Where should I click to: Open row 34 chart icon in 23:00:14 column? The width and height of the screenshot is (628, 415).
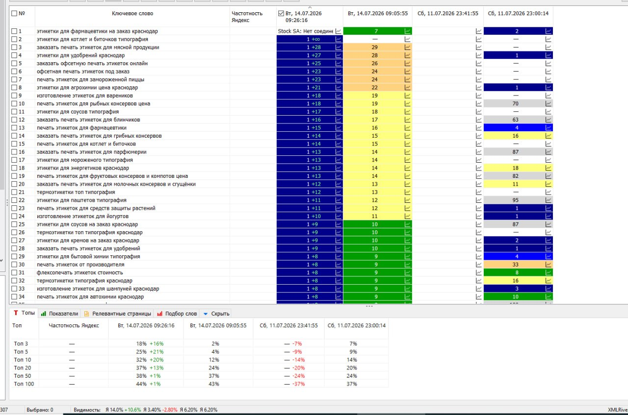coord(549,296)
